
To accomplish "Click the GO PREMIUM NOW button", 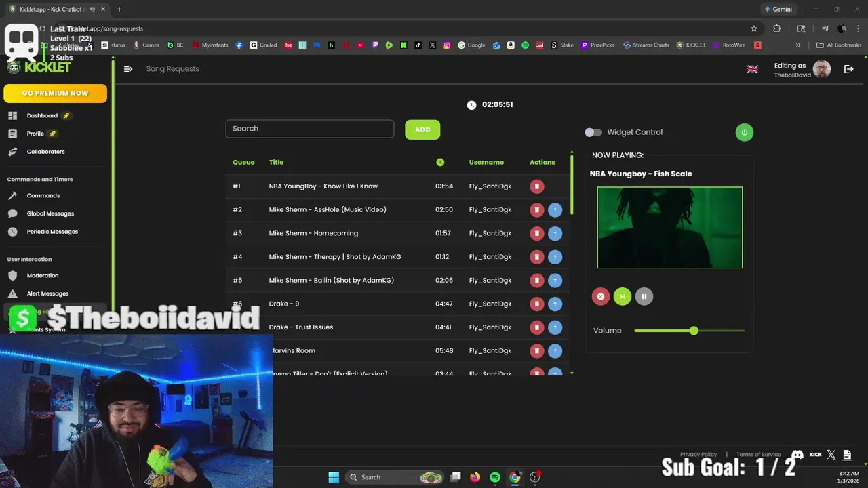I will tap(55, 93).
